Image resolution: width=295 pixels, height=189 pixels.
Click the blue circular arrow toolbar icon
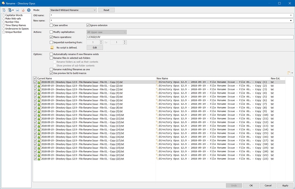coord(29,10)
